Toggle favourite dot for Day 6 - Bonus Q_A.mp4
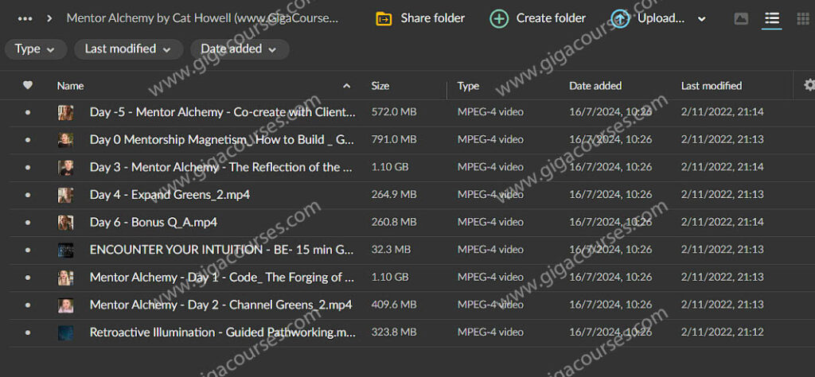 [28, 223]
